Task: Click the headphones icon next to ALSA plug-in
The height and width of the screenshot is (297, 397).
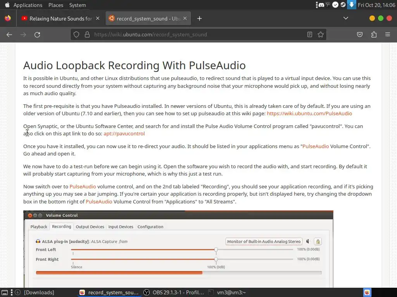Action: (38, 241)
